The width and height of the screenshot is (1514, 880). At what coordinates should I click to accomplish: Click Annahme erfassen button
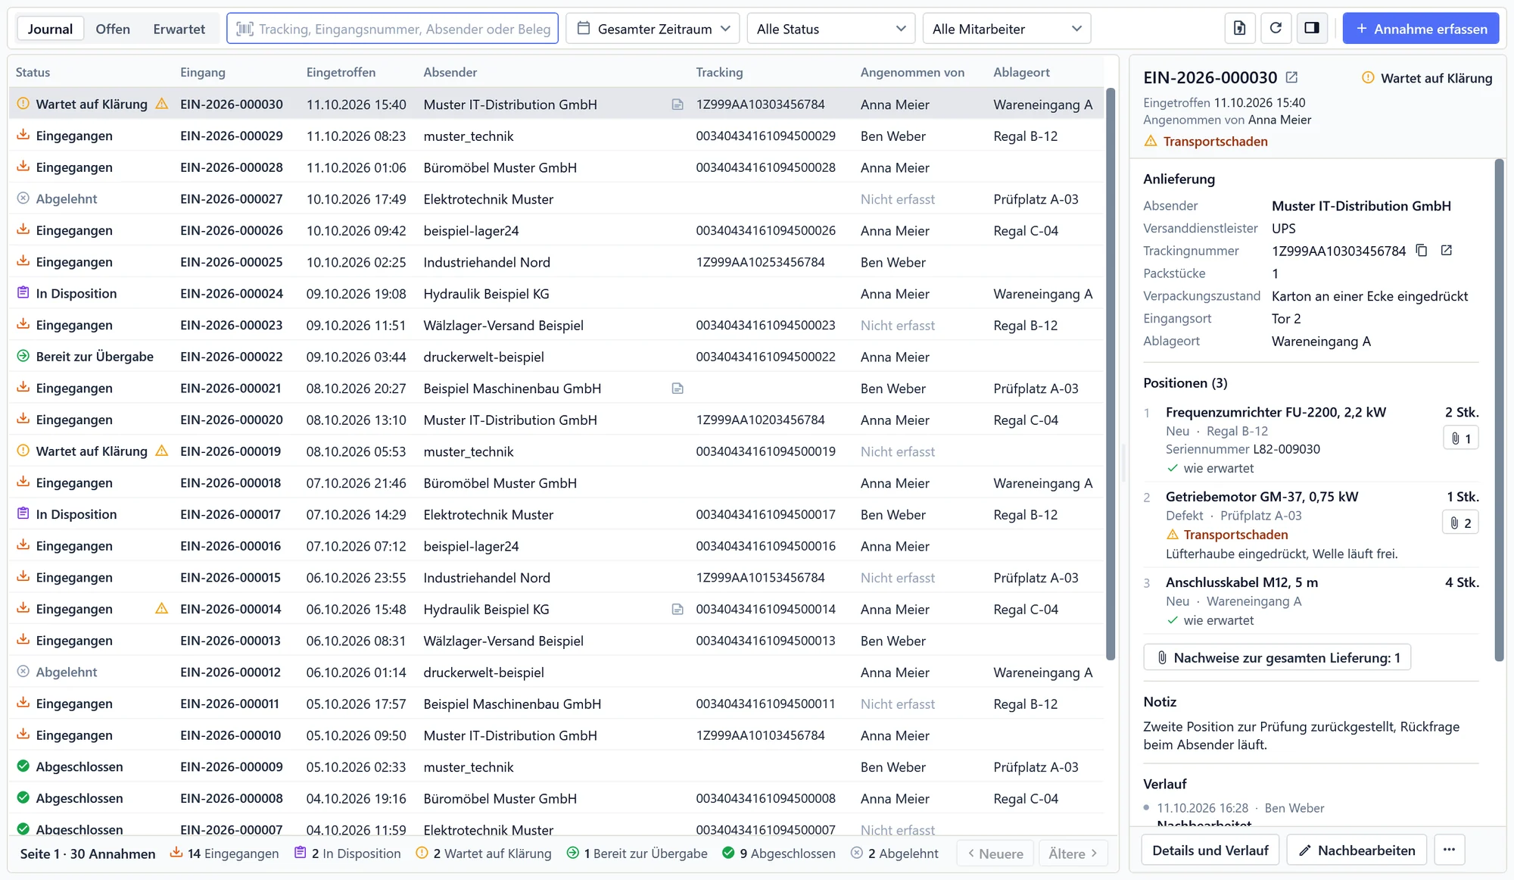[x=1421, y=29]
